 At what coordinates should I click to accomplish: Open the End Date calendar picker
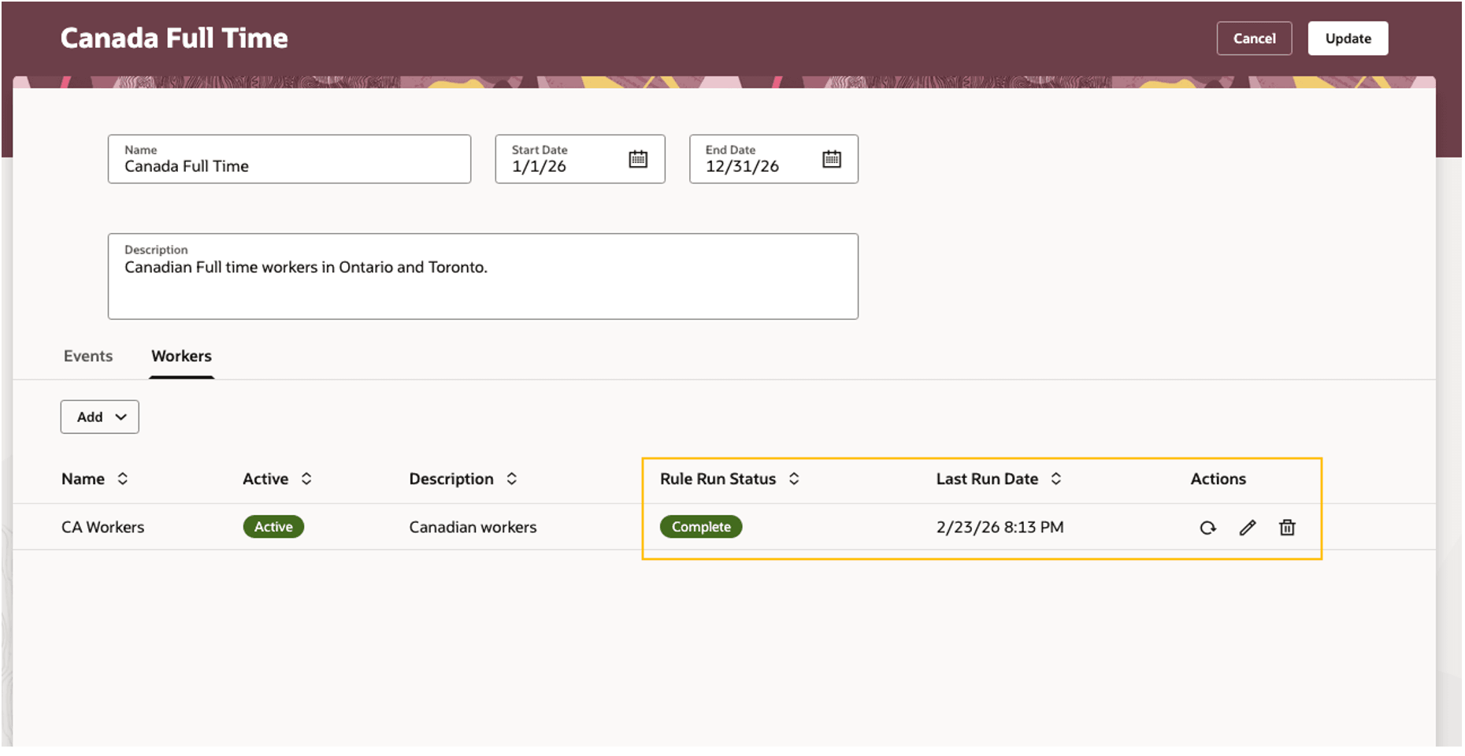point(831,157)
